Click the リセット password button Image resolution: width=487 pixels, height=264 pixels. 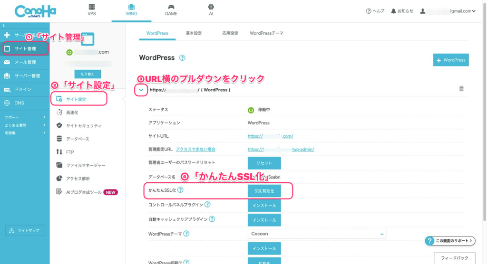click(264, 163)
